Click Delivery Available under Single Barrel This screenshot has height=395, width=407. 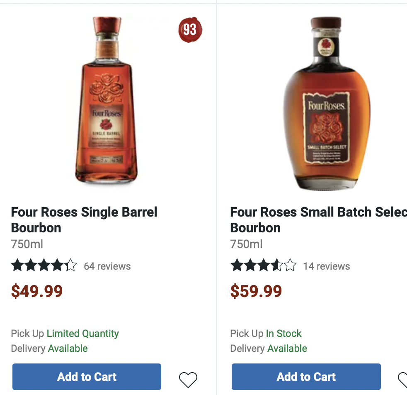(x=49, y=349)
